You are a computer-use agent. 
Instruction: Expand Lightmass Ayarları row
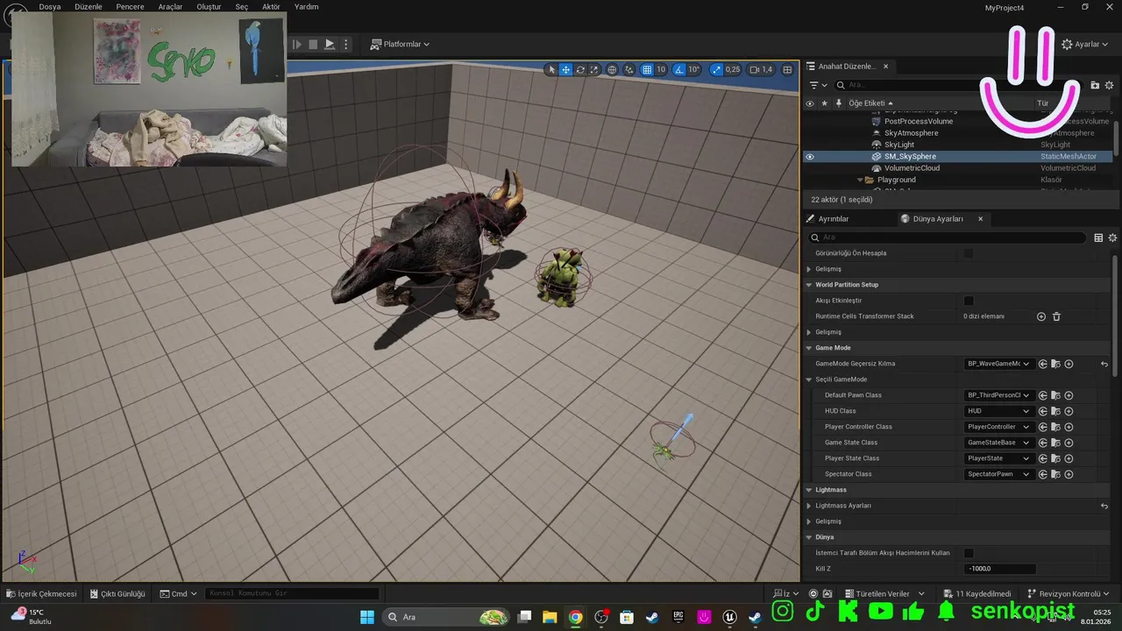click(x=809, y=506)
